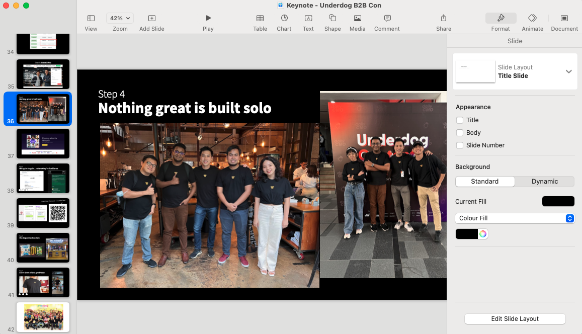This screenshot has height=334, width=582.
Task: Open the Animate inspector
Action: (x=532, y=18)
